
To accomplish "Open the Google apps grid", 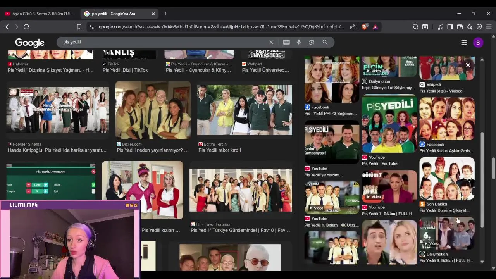I will 464,42.
